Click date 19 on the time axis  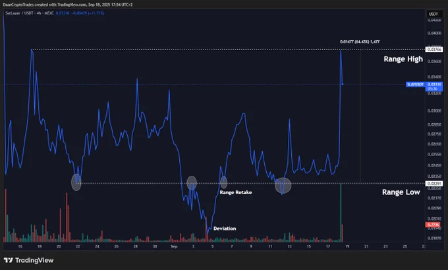347,246
